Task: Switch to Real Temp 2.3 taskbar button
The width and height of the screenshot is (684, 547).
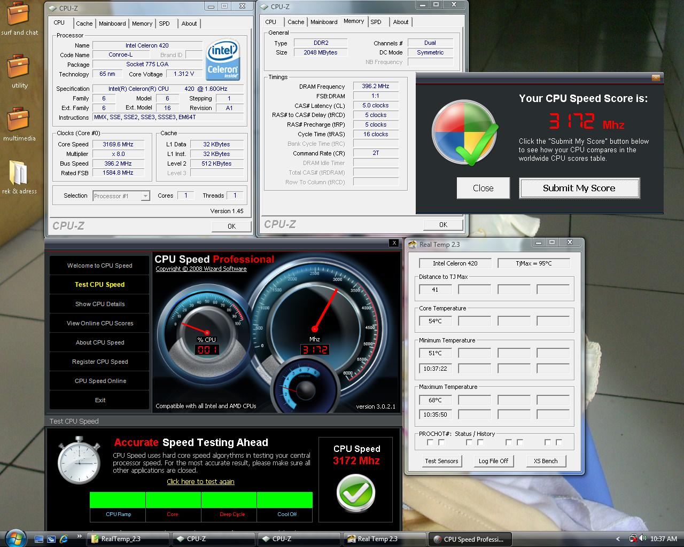Action: [384, 539]
